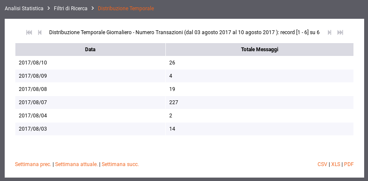
Task: Click the Totale Messaggi column header
Action: [x=259, y=50]
